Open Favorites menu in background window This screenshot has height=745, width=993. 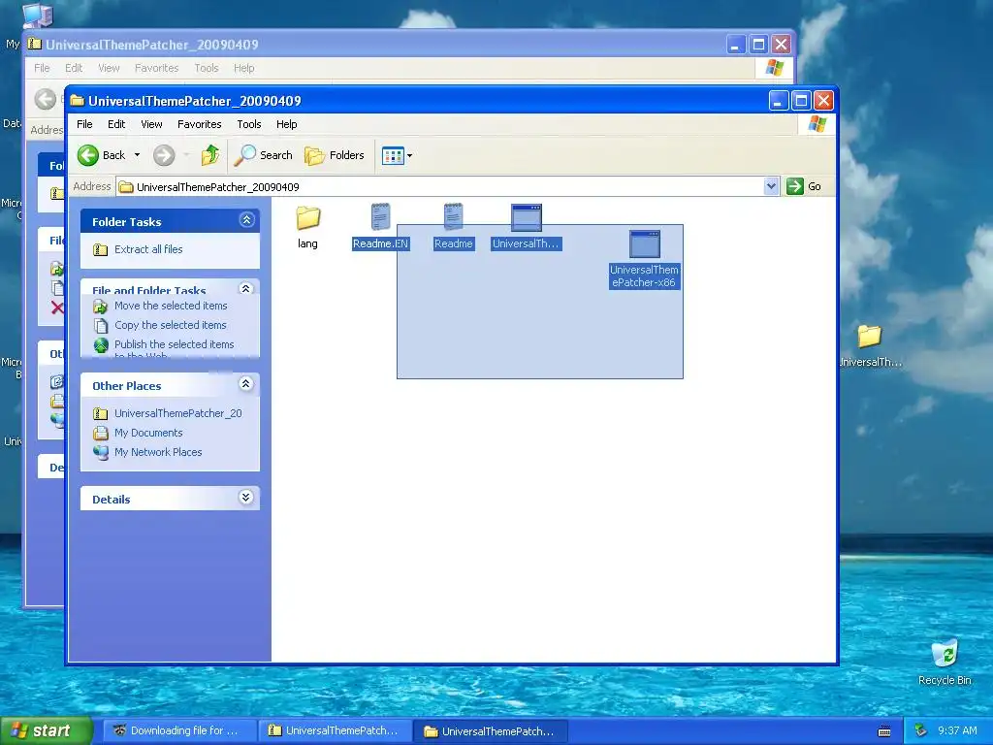point(156,68)
